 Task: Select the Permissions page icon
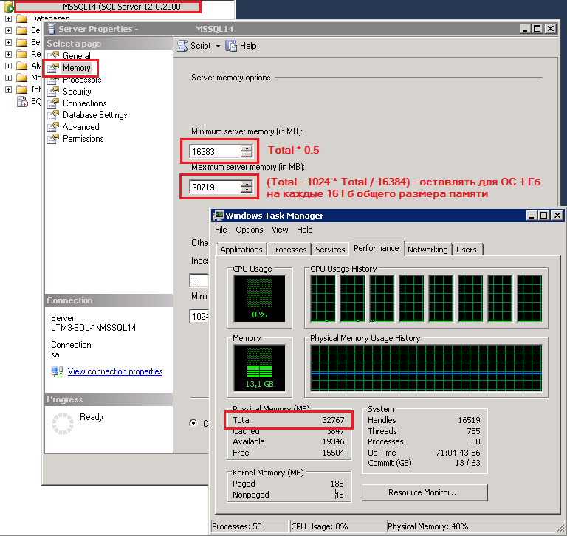[x=53, y=139]
